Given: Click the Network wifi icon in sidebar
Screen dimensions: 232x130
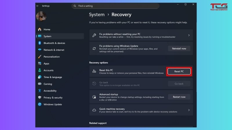Looking at the screenshot, I should [x=39, y=50].
